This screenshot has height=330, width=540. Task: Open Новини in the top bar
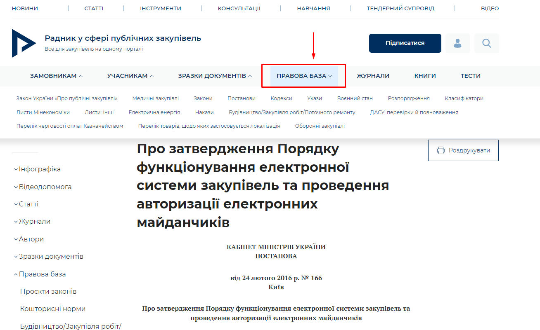tap(25, 8)
